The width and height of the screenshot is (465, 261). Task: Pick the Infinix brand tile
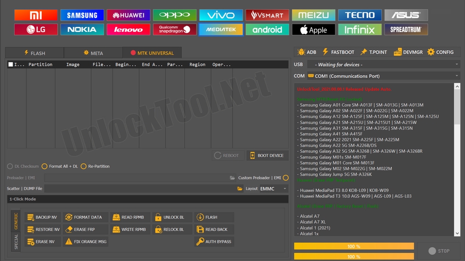pos(360,29)
